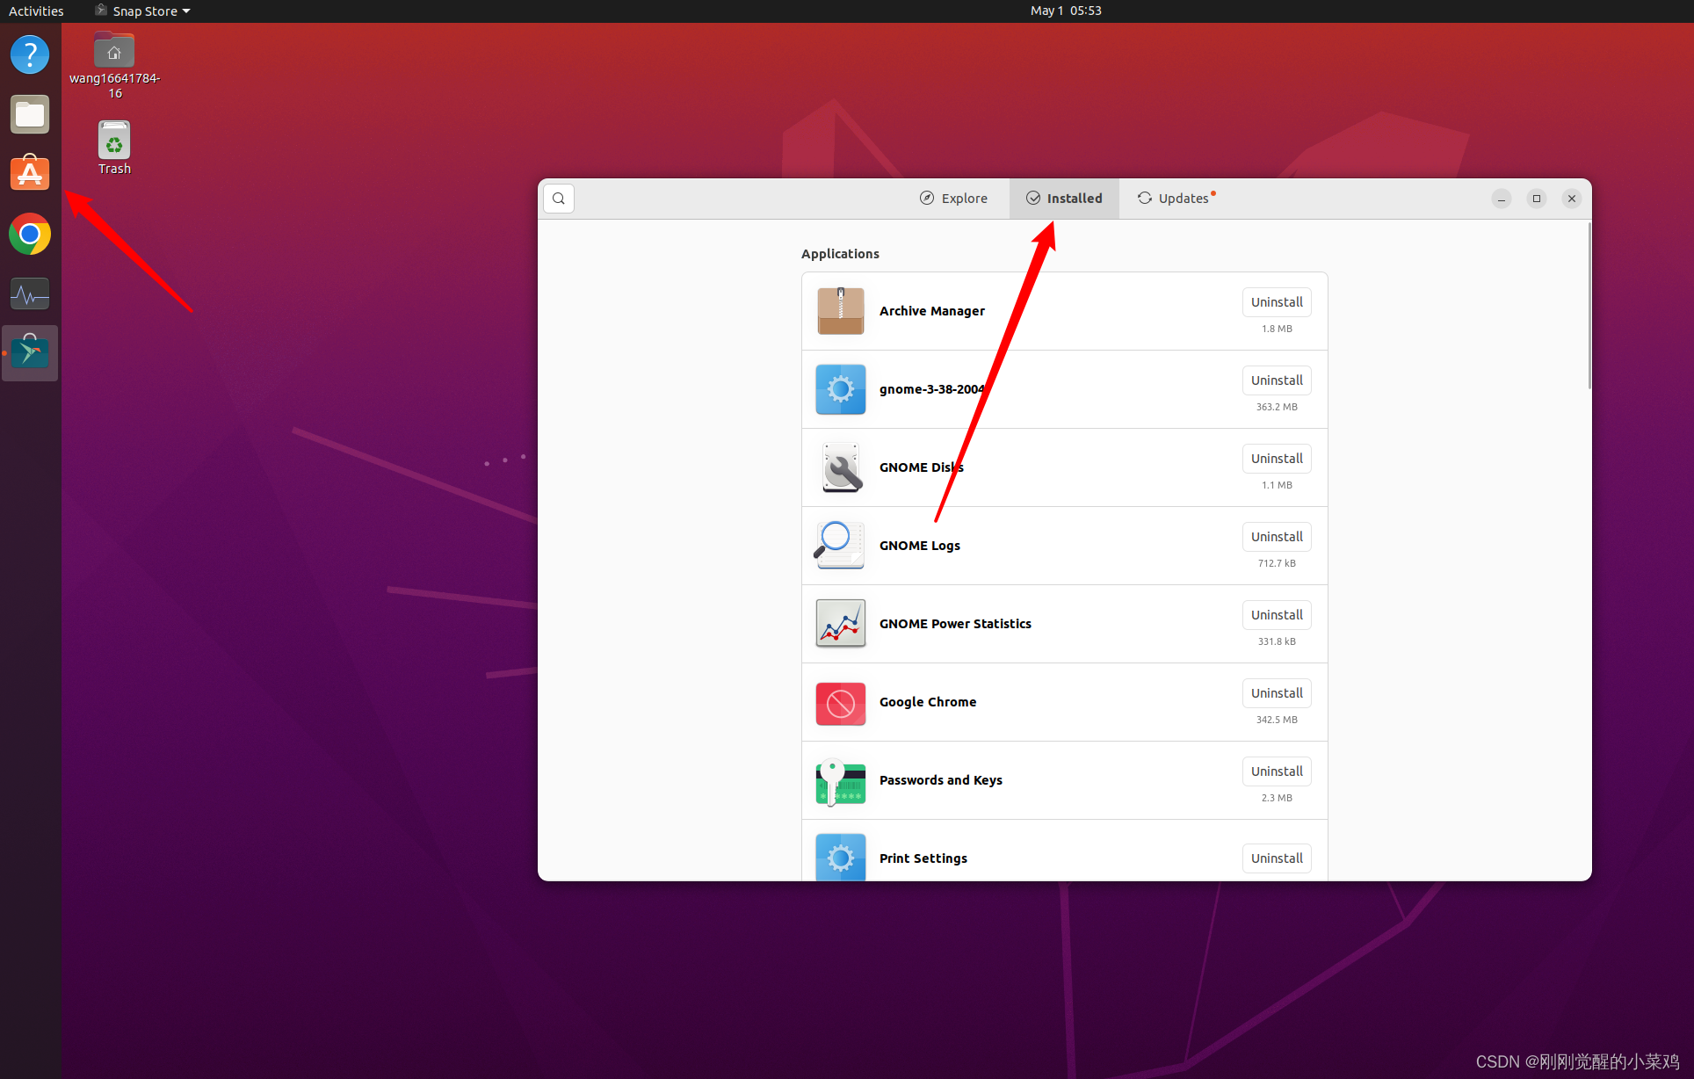1694x1079 pixels.
Task: Open the Help icon in the dock
Action: 30,54
